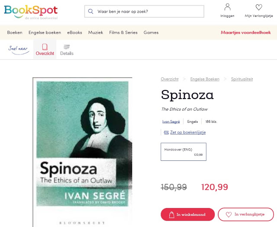Screen dimensions: 277x227
Task: Go to Maartjes voordeelhoek
Action: (246, 32)
